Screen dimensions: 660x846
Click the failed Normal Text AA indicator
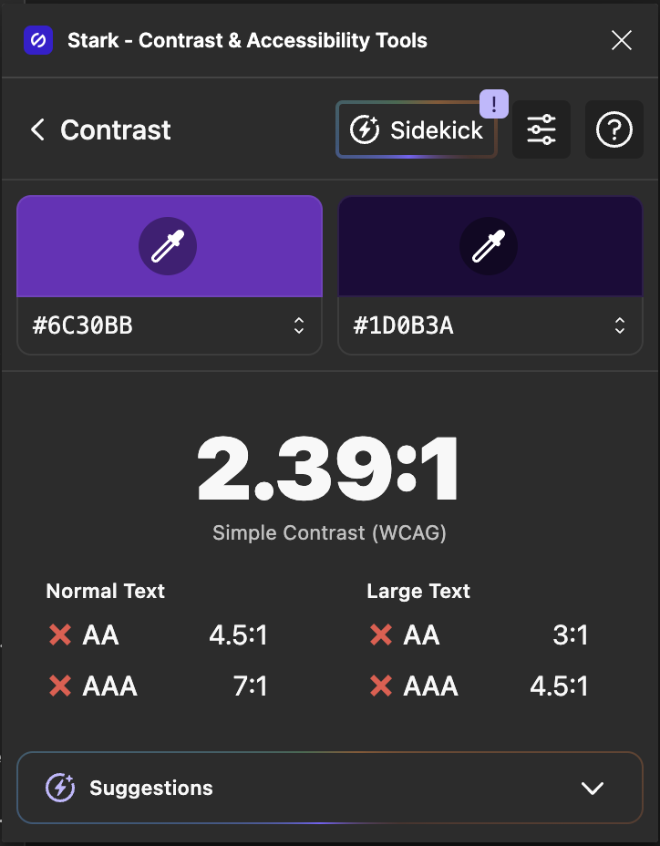pos(60,635)
